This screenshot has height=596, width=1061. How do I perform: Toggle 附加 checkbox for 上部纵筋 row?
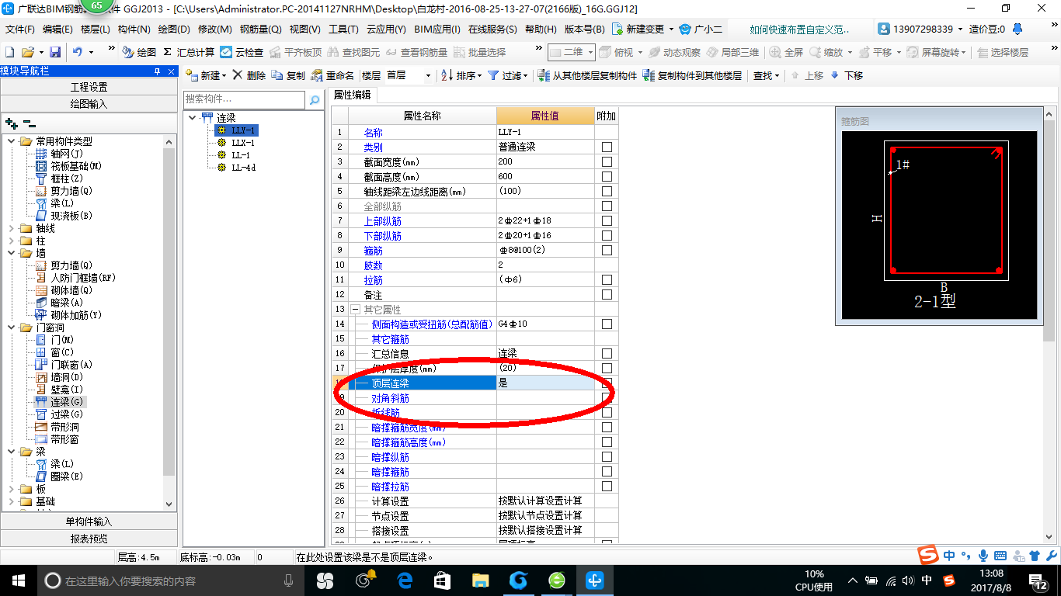(607, 220)
